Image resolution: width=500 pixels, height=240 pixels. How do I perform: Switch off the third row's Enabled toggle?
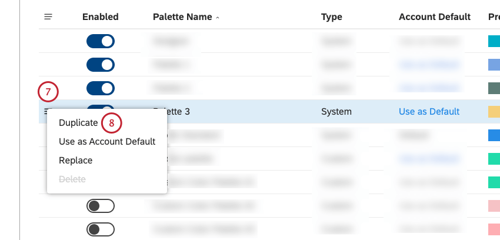pos(100,88)
